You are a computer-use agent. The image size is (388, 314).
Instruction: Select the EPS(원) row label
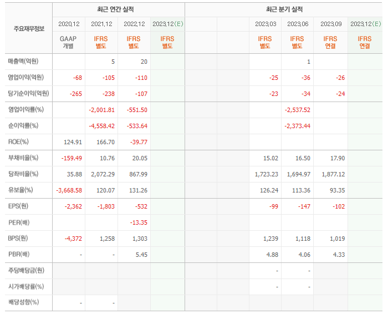coord(18,206)
